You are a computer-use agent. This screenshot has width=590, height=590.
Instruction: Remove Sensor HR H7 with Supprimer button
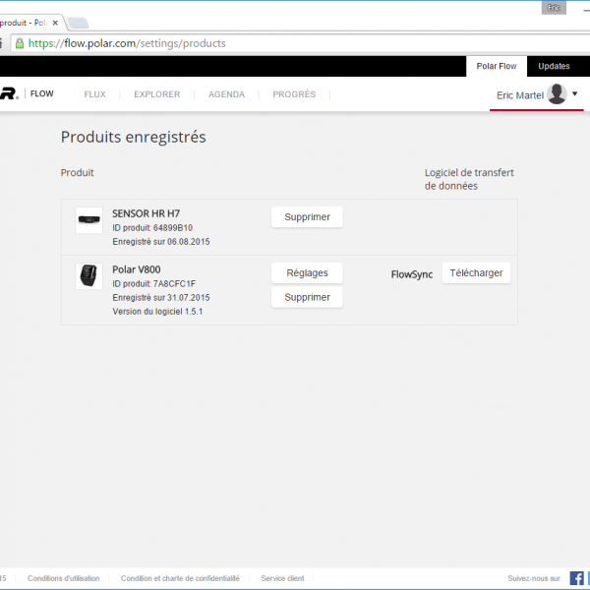(307, 217)
